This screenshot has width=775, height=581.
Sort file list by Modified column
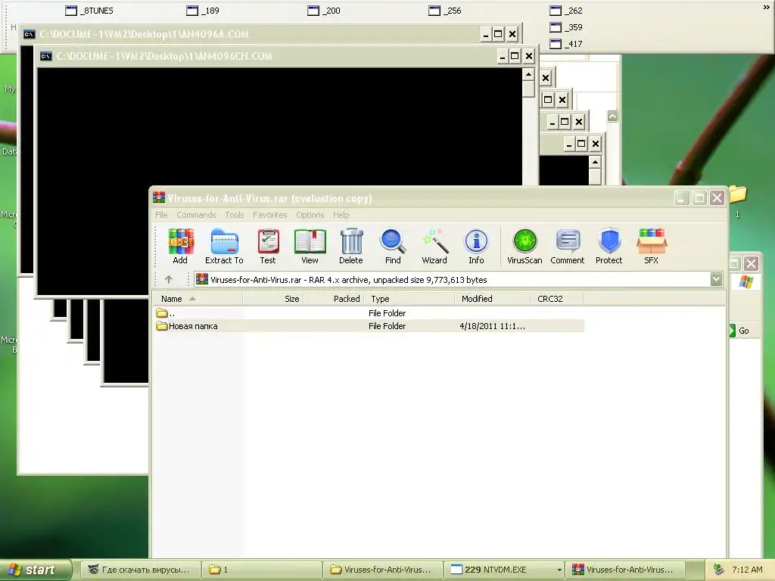(x=492, y=299)
